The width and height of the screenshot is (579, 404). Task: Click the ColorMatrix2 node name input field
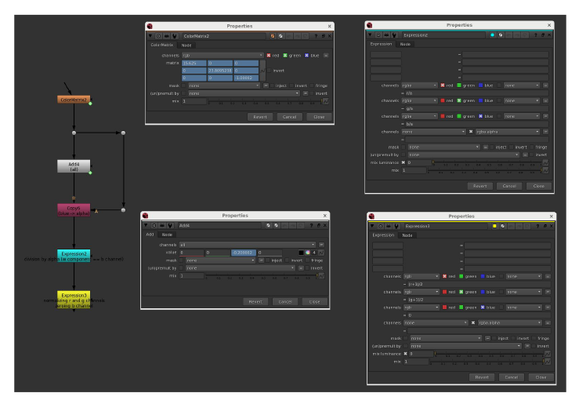(x=223, y=35)
